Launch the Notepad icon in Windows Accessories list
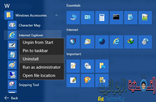The height and width of the screenshot is (102, 156). pos(12,55)
